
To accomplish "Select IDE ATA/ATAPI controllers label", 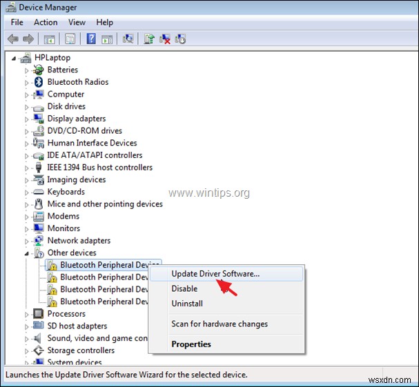I will (x=95, y=155).
